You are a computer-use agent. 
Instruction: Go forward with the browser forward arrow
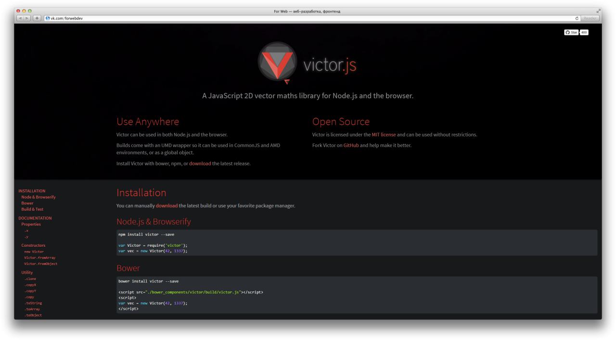click(x=27, y=18)
